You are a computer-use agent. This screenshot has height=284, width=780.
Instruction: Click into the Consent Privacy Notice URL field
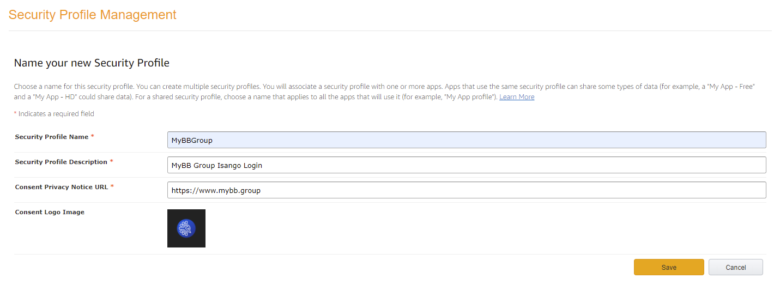pyautogui.click(x=466, y=190)
